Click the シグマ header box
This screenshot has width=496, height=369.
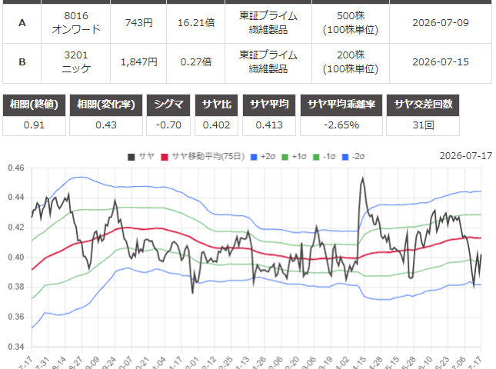[x=168, y=105]
